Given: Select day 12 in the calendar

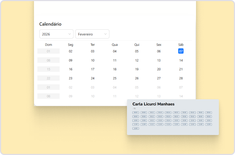Looking at the screenshot, I should pos(137,60).
